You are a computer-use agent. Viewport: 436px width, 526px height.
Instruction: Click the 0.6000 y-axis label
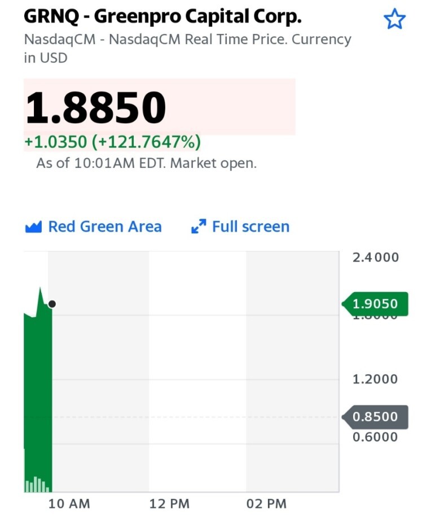coord(375,437)
